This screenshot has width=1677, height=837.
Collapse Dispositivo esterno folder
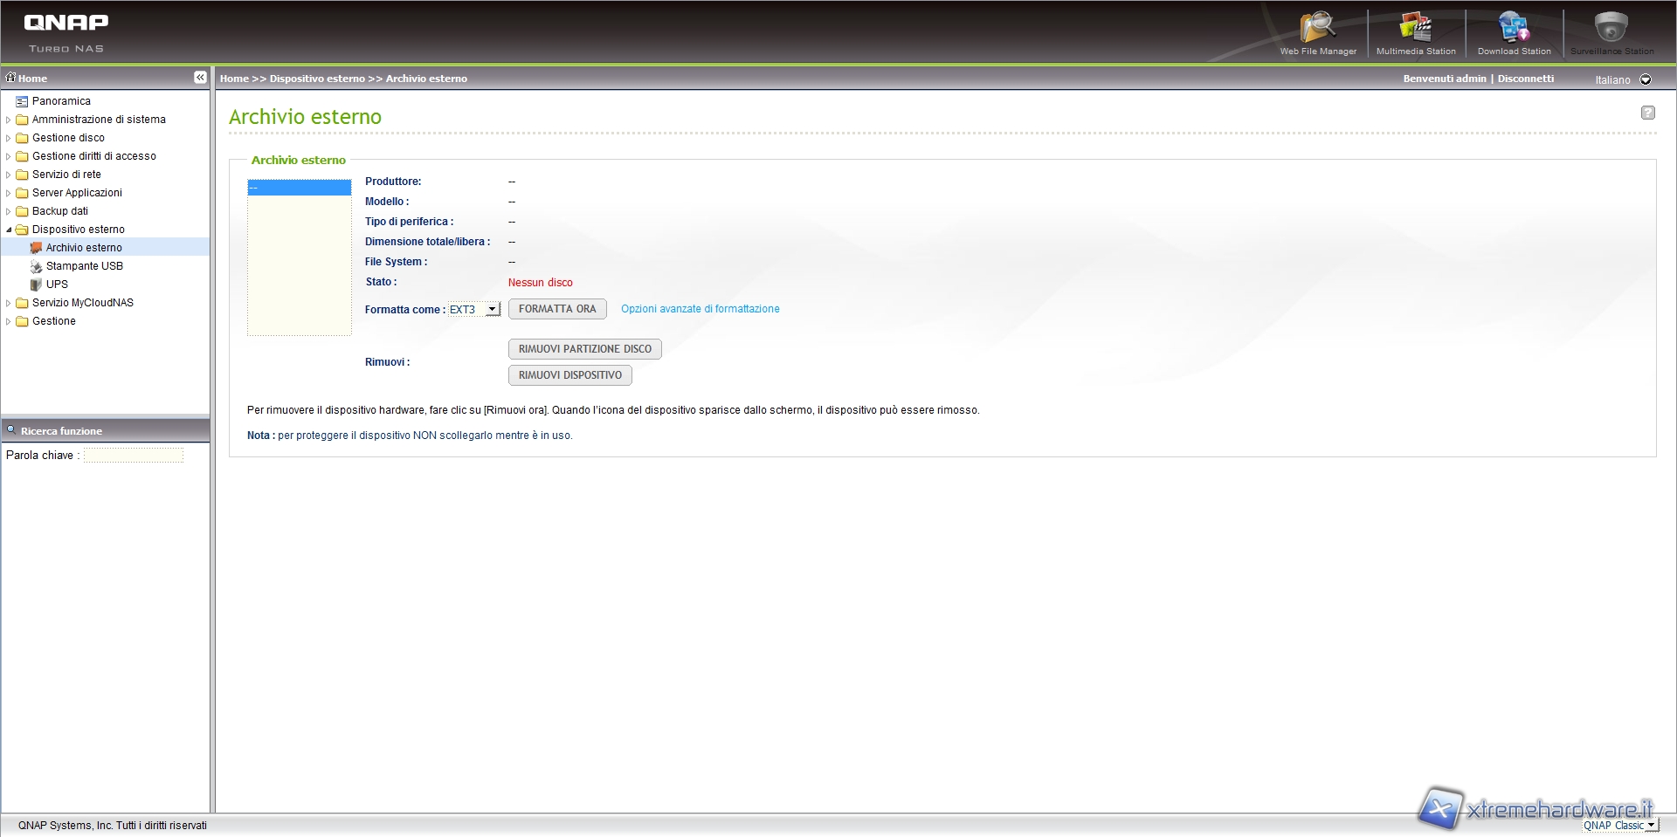click(9, 230)
